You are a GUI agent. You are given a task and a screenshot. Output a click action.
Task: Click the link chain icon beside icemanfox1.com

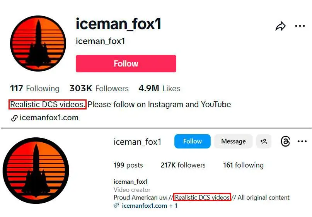[x=14, y=118]
